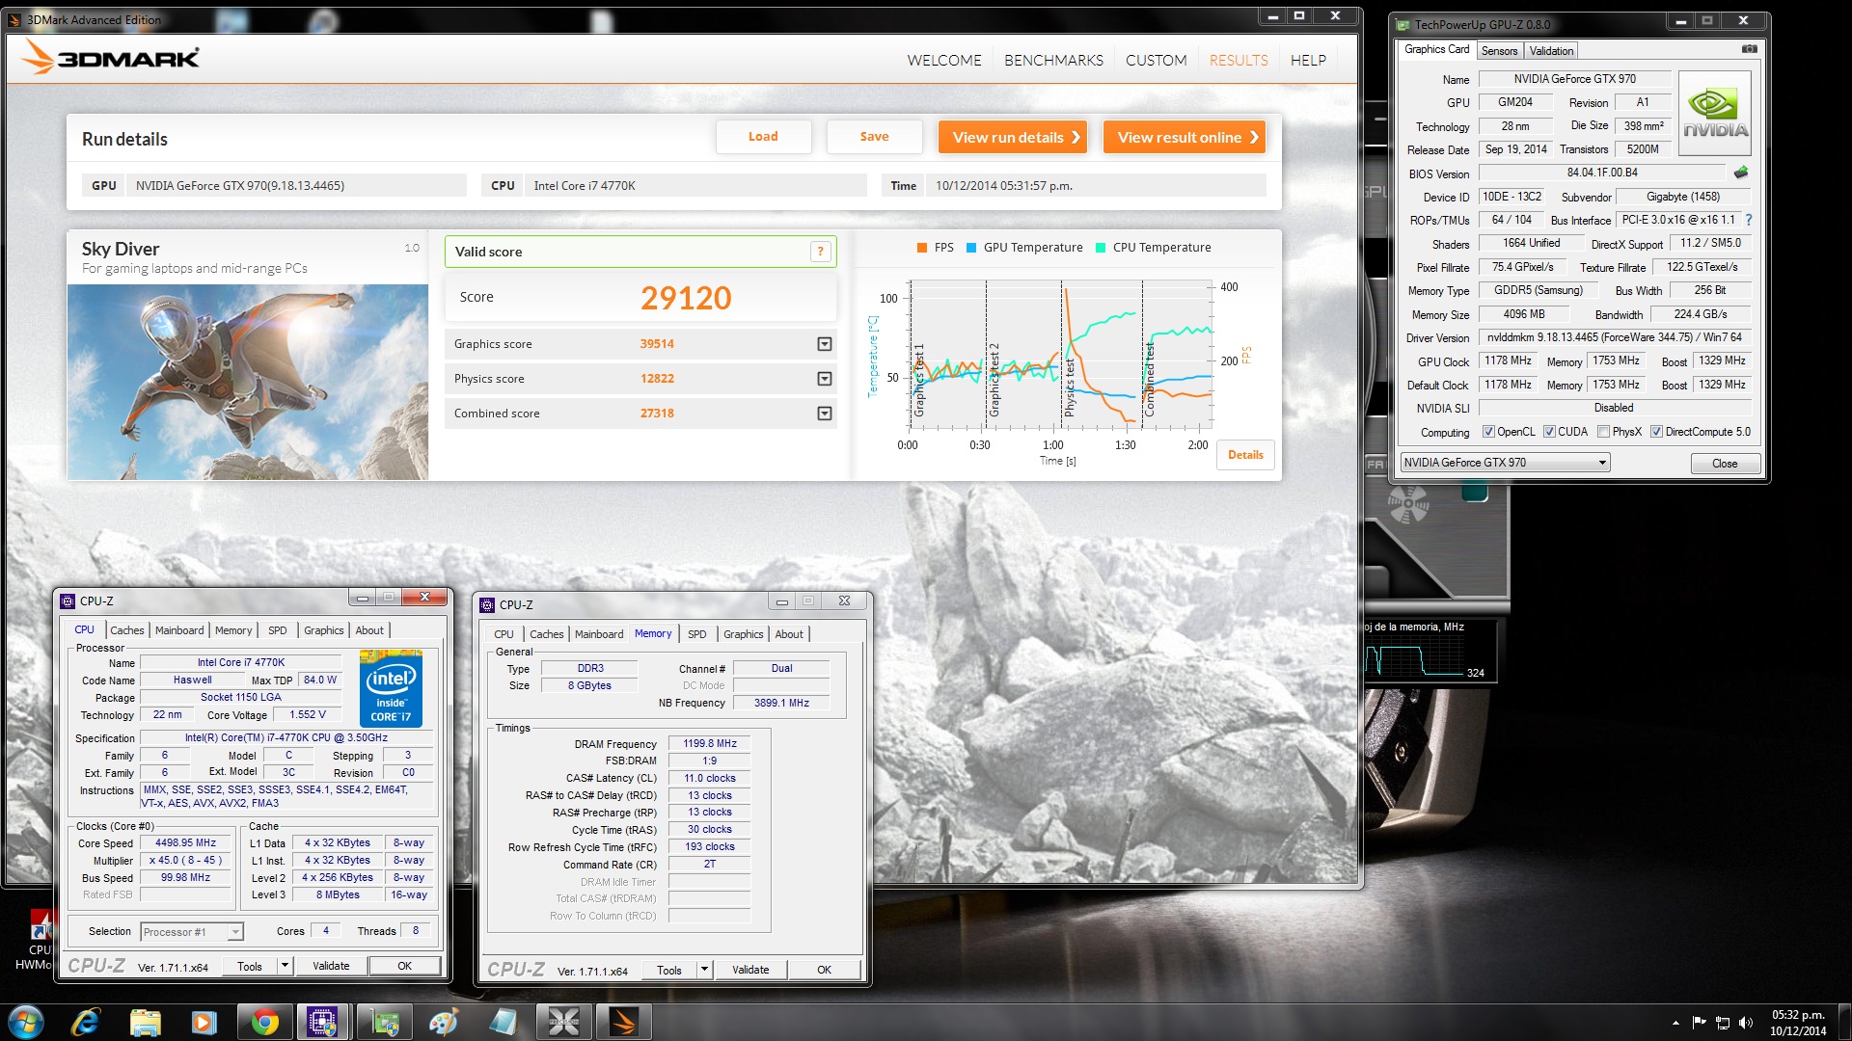The height and width of the screenshot is (1041, 1852).
Task: Click the teal CPU Temperature legend swatch
Action: (1101, 248)
